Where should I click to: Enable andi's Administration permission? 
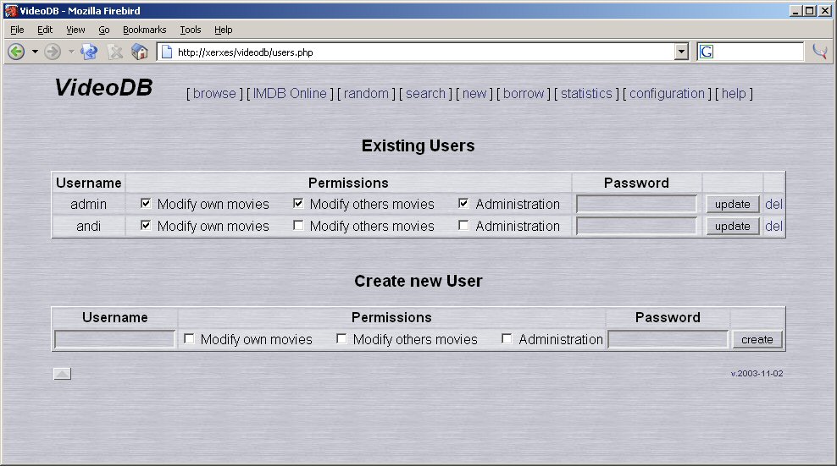[464, 225]
